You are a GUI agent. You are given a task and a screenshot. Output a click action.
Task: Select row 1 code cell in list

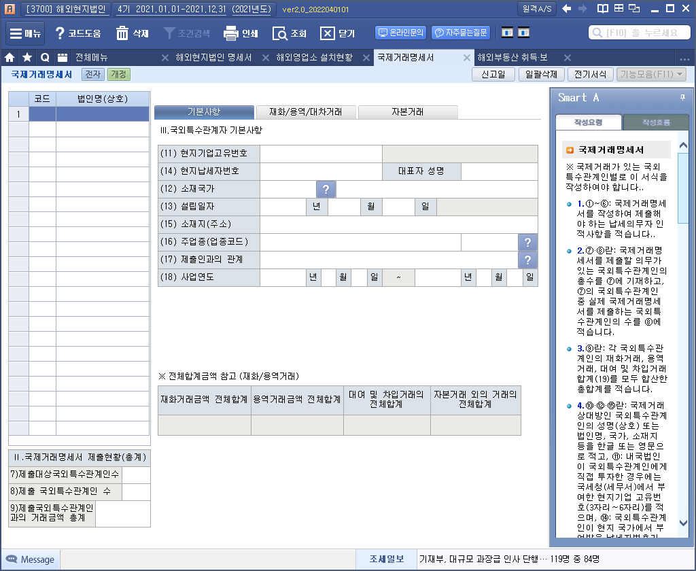(x=42, y=114)
